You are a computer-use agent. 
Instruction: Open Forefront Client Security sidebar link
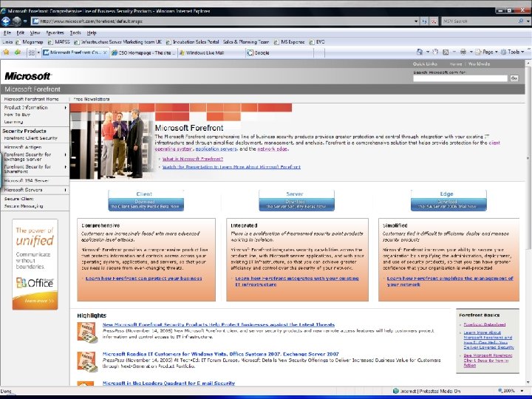click(30, 138)
